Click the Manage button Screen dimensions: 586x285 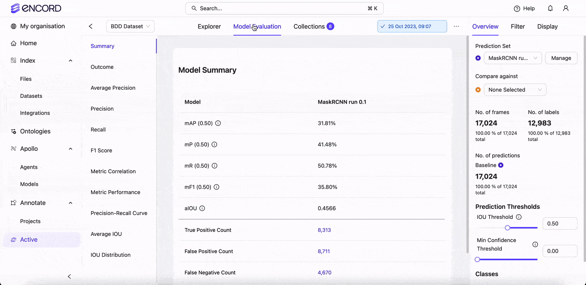[561, 58]
